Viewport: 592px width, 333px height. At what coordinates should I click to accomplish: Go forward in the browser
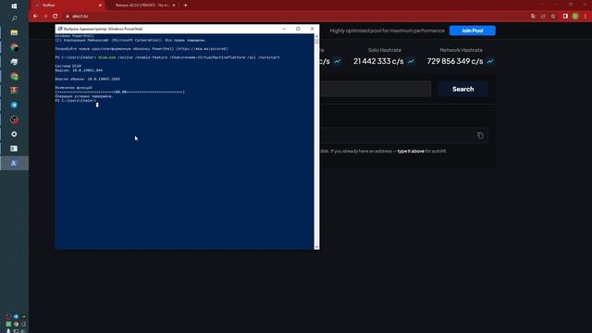click(45, 17)
